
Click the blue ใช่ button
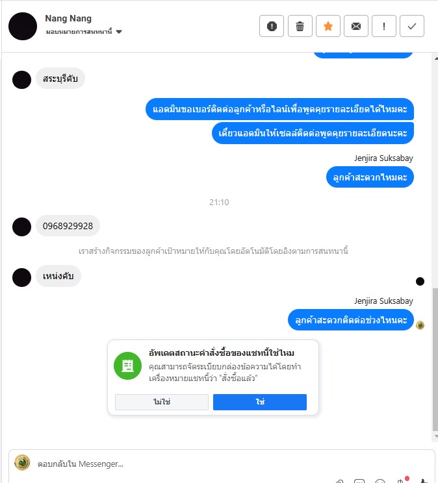(x=260, y=402)
